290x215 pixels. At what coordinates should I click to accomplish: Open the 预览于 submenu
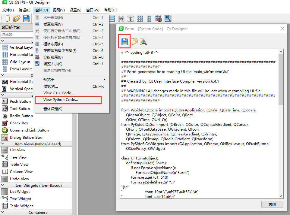click(71, 80)
